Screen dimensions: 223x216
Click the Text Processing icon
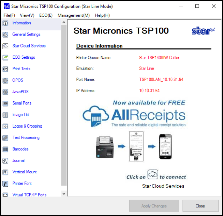tap(5, 138)
